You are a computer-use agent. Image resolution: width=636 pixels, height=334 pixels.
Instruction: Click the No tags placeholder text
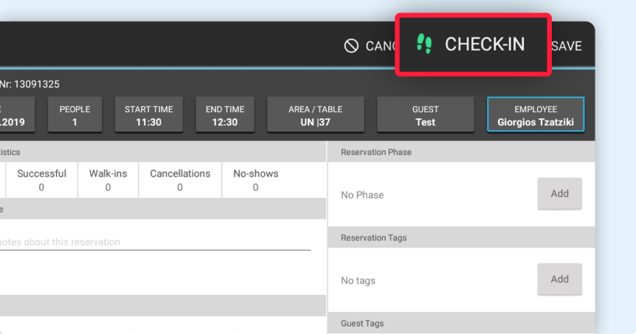(x=359, y=281)
